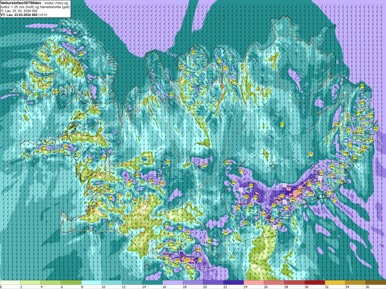Select the 20–22 m/s violet legend swatch
The height and width of the screenshot is (289, 386).
tap(213, 283)
